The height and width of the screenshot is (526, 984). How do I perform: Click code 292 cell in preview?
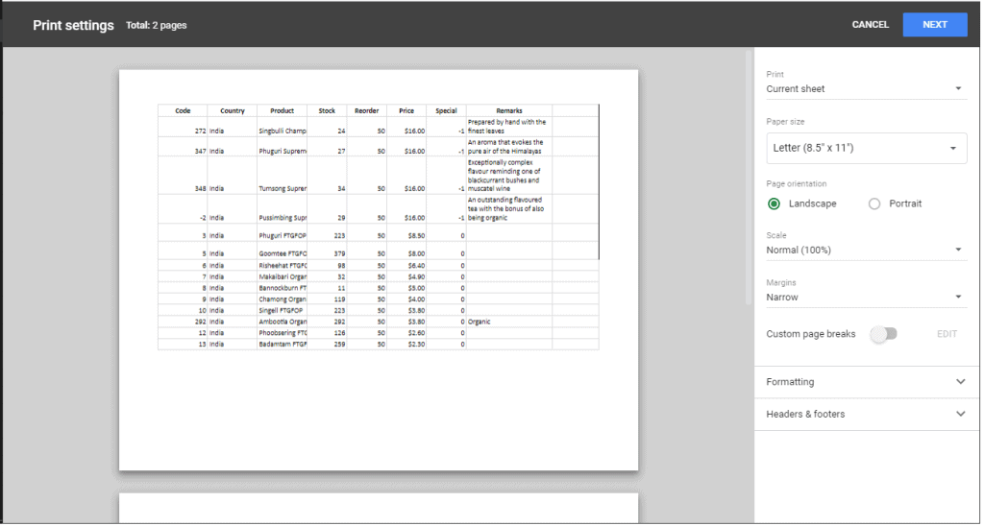(x=183, y=322)
